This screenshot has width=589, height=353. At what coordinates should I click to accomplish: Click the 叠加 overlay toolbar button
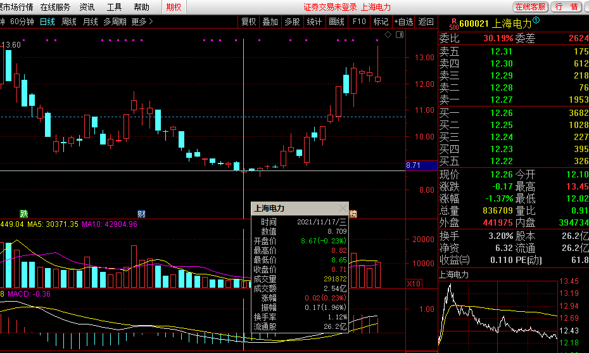270,22
